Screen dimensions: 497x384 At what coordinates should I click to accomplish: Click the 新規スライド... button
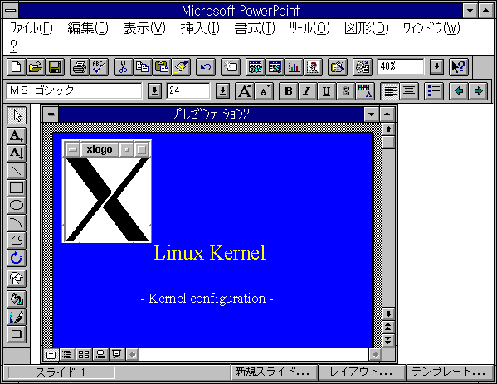click(274, 372)
